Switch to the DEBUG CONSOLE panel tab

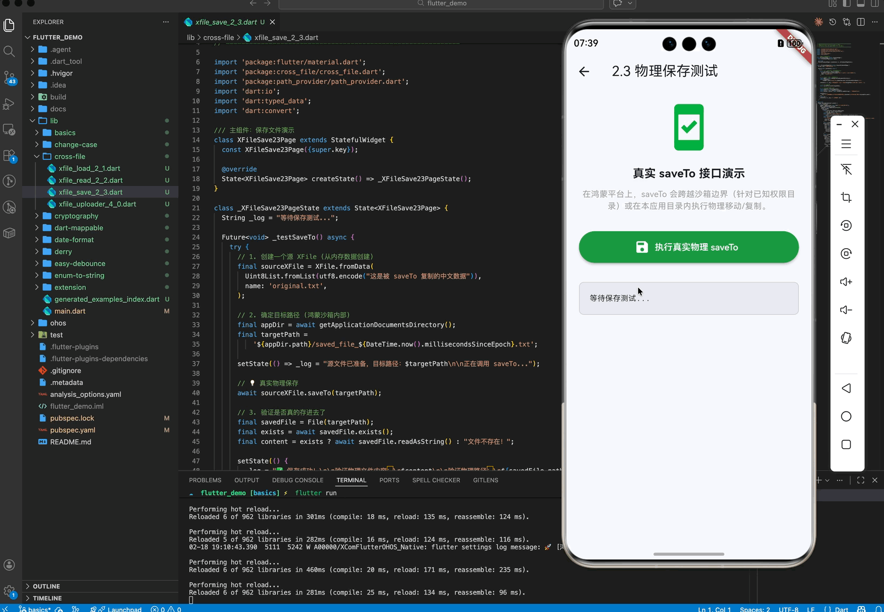point(298,480)
